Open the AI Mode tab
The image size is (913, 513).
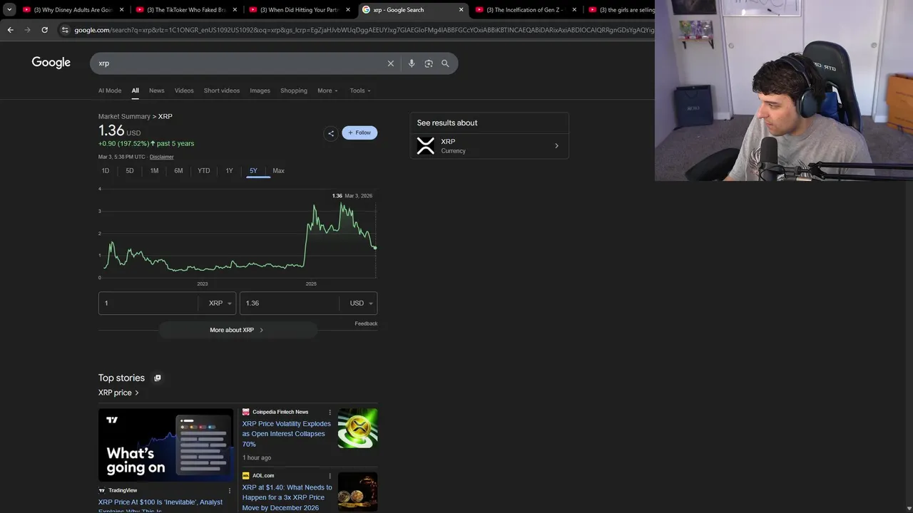[x=110, y=90]
